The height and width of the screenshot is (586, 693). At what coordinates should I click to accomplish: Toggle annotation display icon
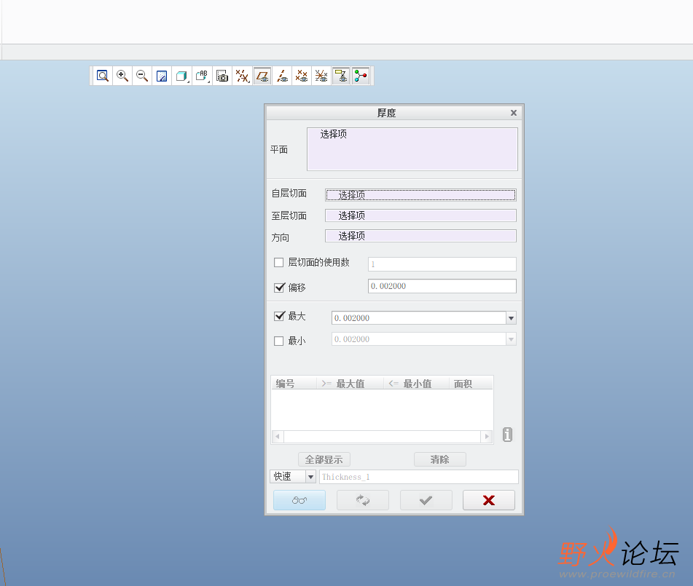pyautogui.click(x=341, y=76)
